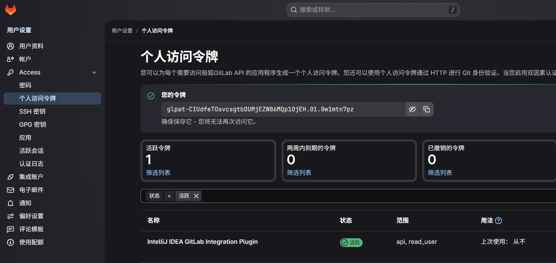Image resolution: width=556 pixels, height=263 pixels.
Task: Hide the token with eye-slash toggle
Action: point(412,109)
